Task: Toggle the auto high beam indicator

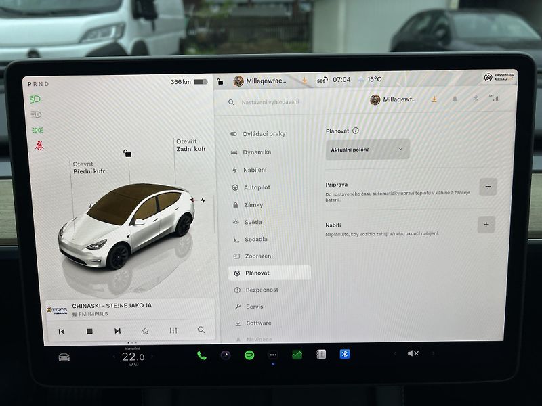Action: coord(36,114)
